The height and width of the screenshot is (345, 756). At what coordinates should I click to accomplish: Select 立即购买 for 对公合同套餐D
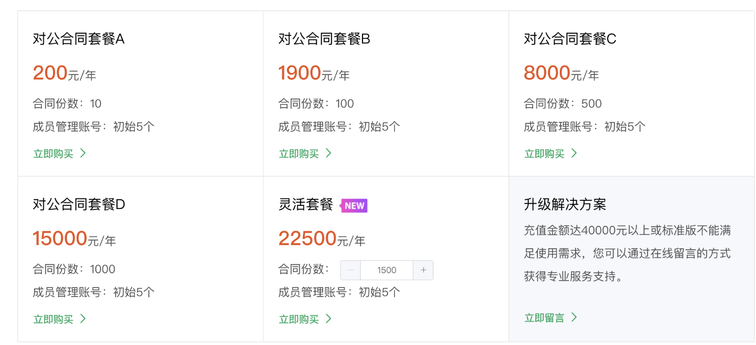(x=54, y=319)
